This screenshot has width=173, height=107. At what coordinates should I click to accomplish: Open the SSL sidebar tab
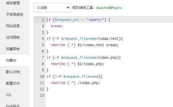point(9,95)
